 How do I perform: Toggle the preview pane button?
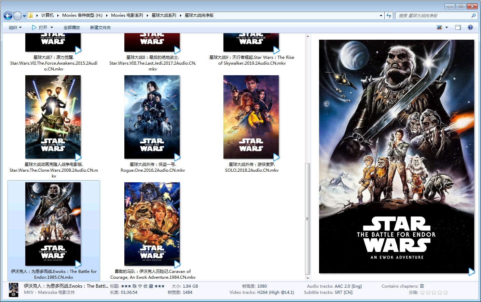point(458,27)
